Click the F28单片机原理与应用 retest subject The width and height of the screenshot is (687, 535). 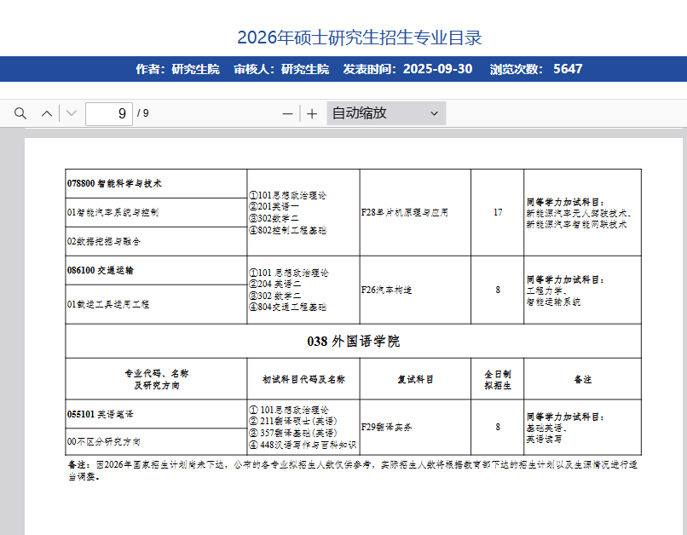tap(405, 212)
